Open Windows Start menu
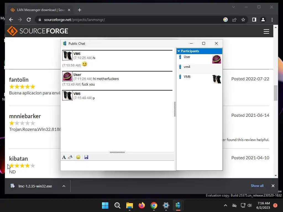Screen dimensions: 283x212 point(105,205)
